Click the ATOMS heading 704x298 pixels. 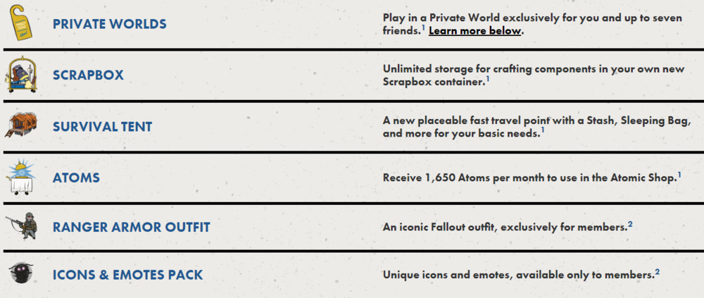(76, 178)
